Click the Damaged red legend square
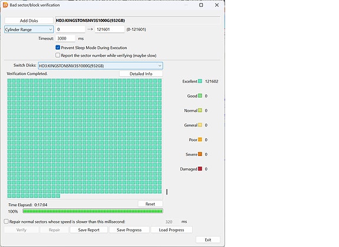Screen dimensions: 339x247 pyautogui.click(x=200, y=169)
